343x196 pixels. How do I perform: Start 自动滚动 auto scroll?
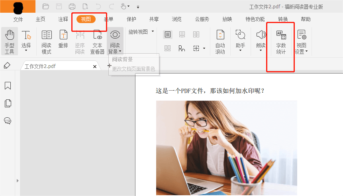[220, 41]
